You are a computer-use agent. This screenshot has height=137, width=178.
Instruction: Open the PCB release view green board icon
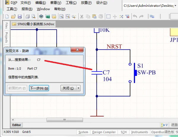coord(47,17)
